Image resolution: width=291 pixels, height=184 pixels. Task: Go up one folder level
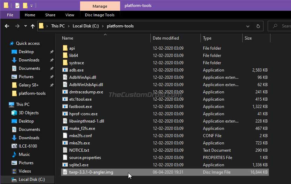pyautogui.click(x=33, y=26)
